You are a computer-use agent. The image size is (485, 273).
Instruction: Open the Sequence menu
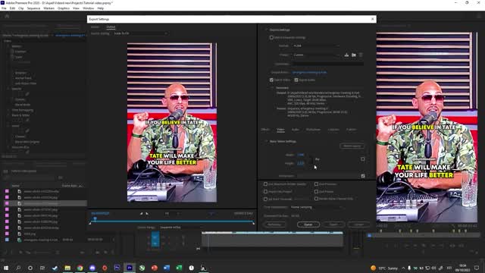[33, 8]
